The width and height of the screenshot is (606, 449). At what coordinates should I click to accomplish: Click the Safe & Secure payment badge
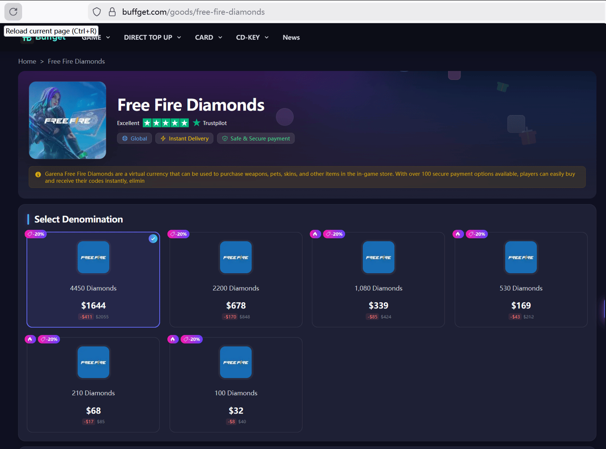pos(256,138)
